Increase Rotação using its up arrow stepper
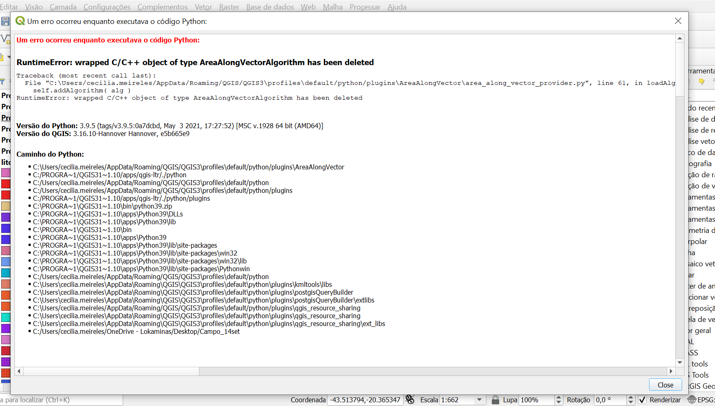The width and height of the screenshot is (715, 406). click(x=630, y=397)
